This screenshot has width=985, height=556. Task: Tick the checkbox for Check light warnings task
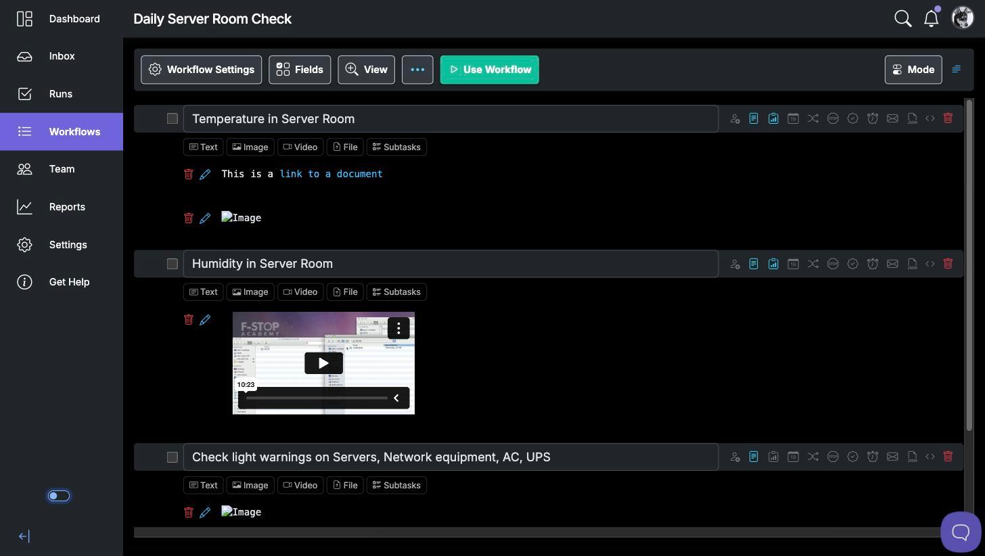[x=173, y=457]
